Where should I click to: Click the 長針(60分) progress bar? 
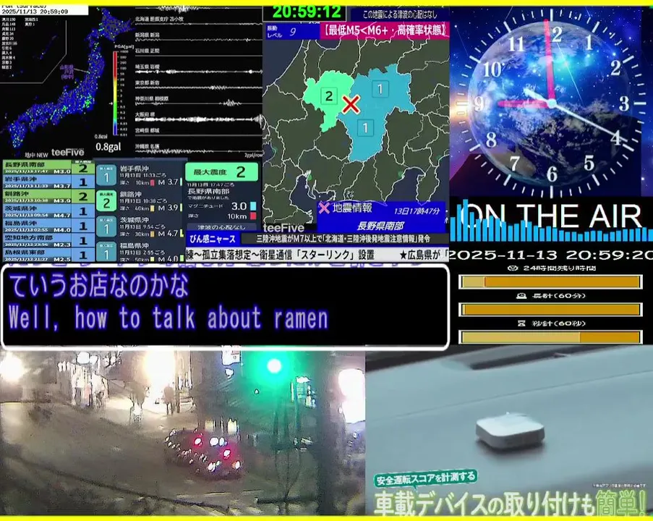(550, 309)
